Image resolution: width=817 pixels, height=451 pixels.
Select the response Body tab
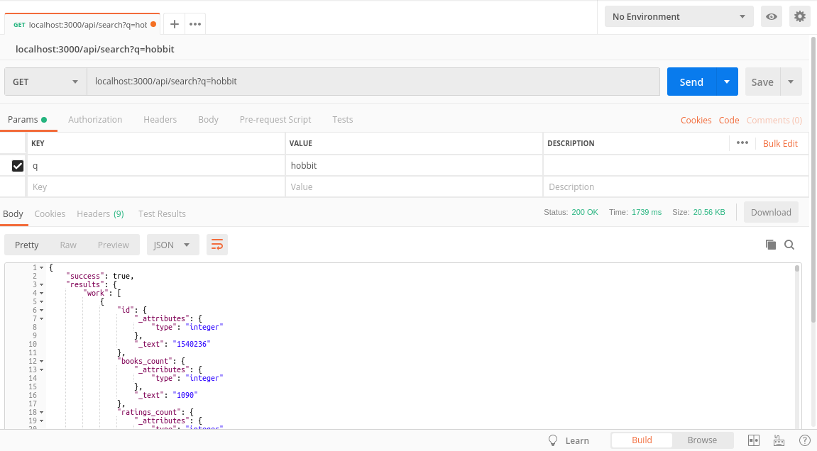click(13, 213)
